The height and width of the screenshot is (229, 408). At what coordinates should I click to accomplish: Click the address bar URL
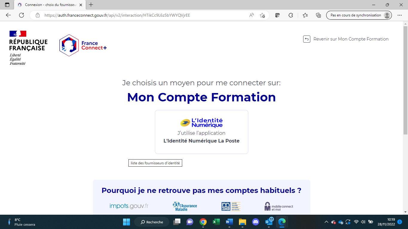point(117,15)
